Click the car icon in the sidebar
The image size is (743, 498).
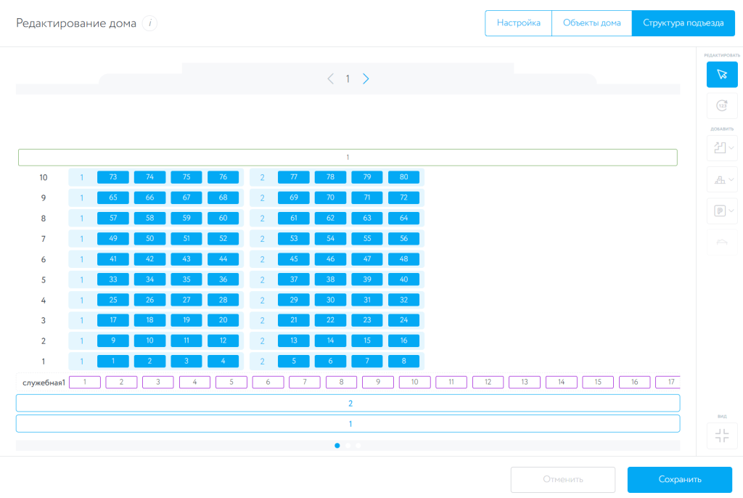click(x=722, y=242)
